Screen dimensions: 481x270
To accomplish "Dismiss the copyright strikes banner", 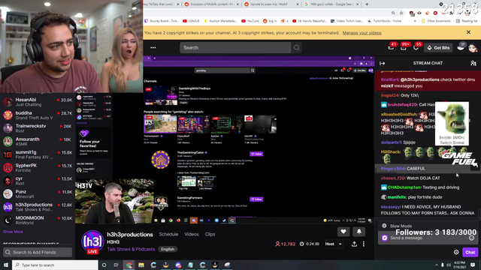I will pyautogui.click(x=468, y=32).
